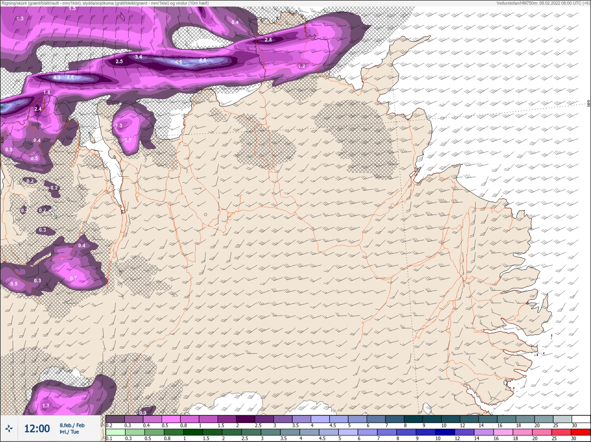Click the 1.5 precipitation value on the map
This screenshot has height=442, width=591.
pos(72,8)
